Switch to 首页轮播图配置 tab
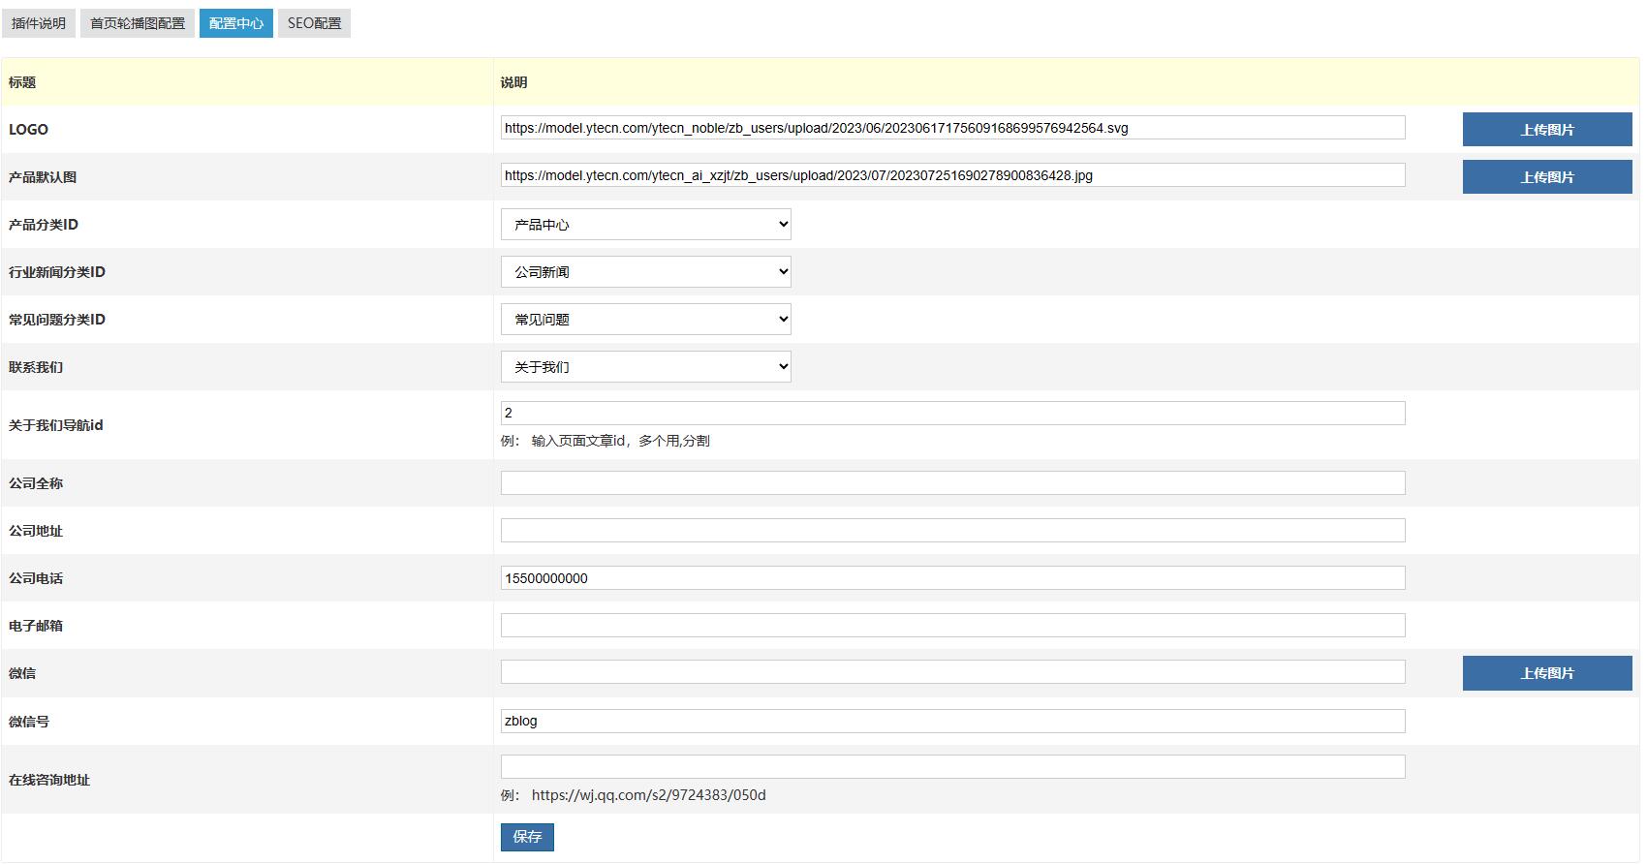The width and height of the screenshot is (1647, 864). point(138,23)
